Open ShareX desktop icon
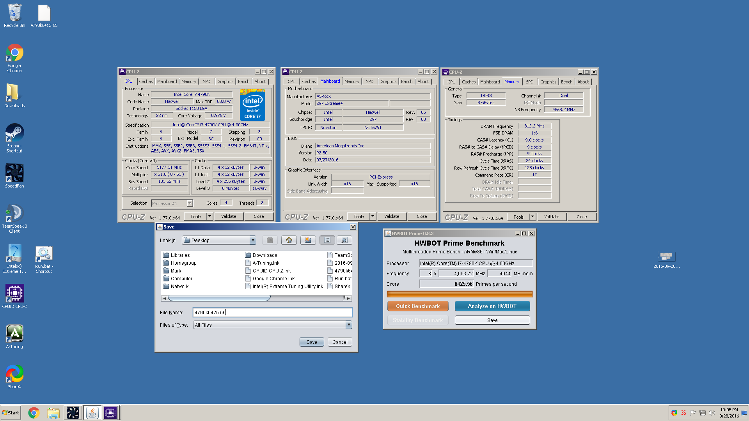Screen dimensions: 749x421 [x=14, y=377]
